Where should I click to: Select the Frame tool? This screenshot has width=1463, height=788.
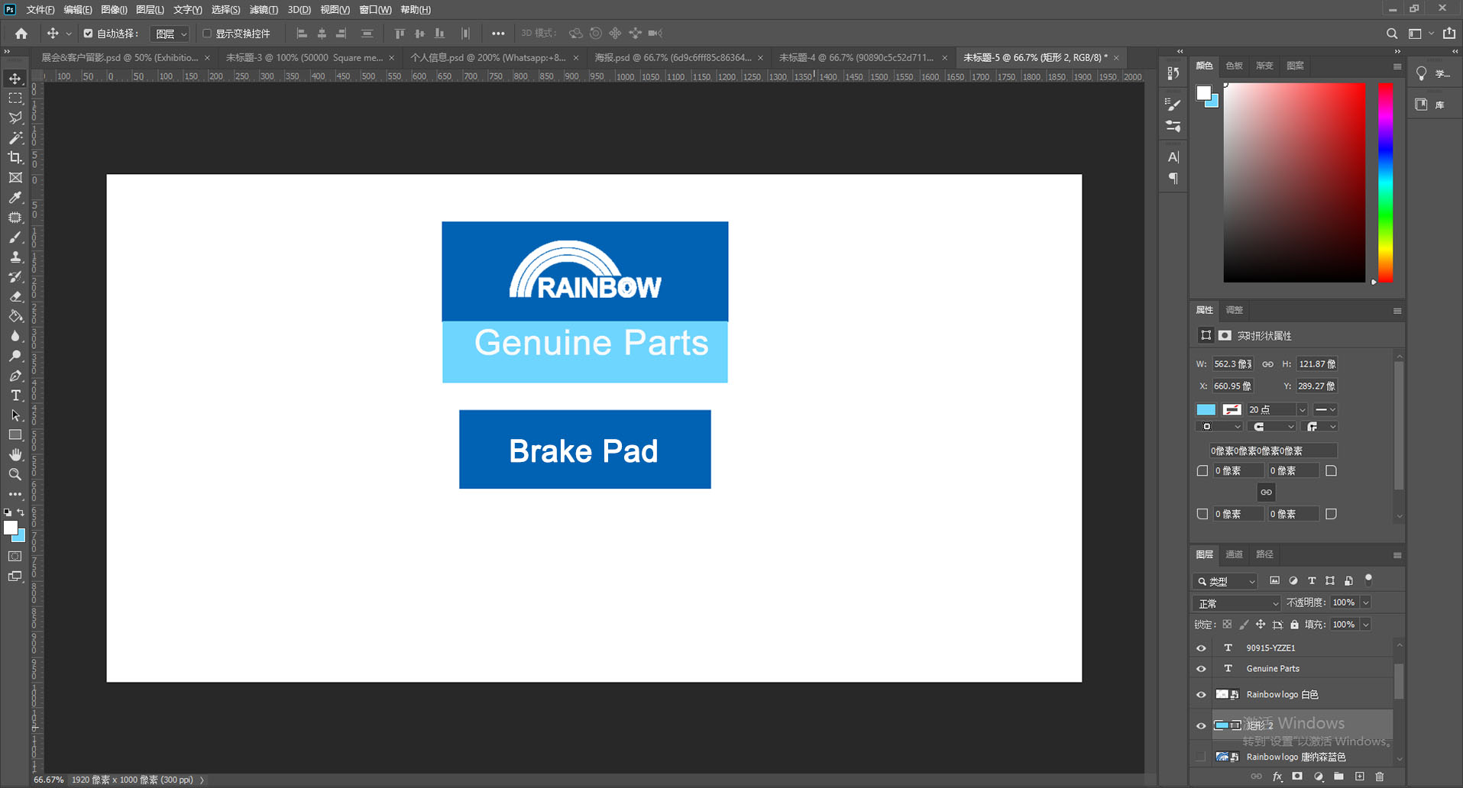[x=15, y=178]
